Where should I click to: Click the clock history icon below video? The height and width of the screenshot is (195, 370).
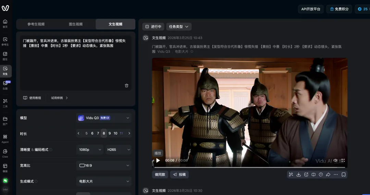pos(321,174)
